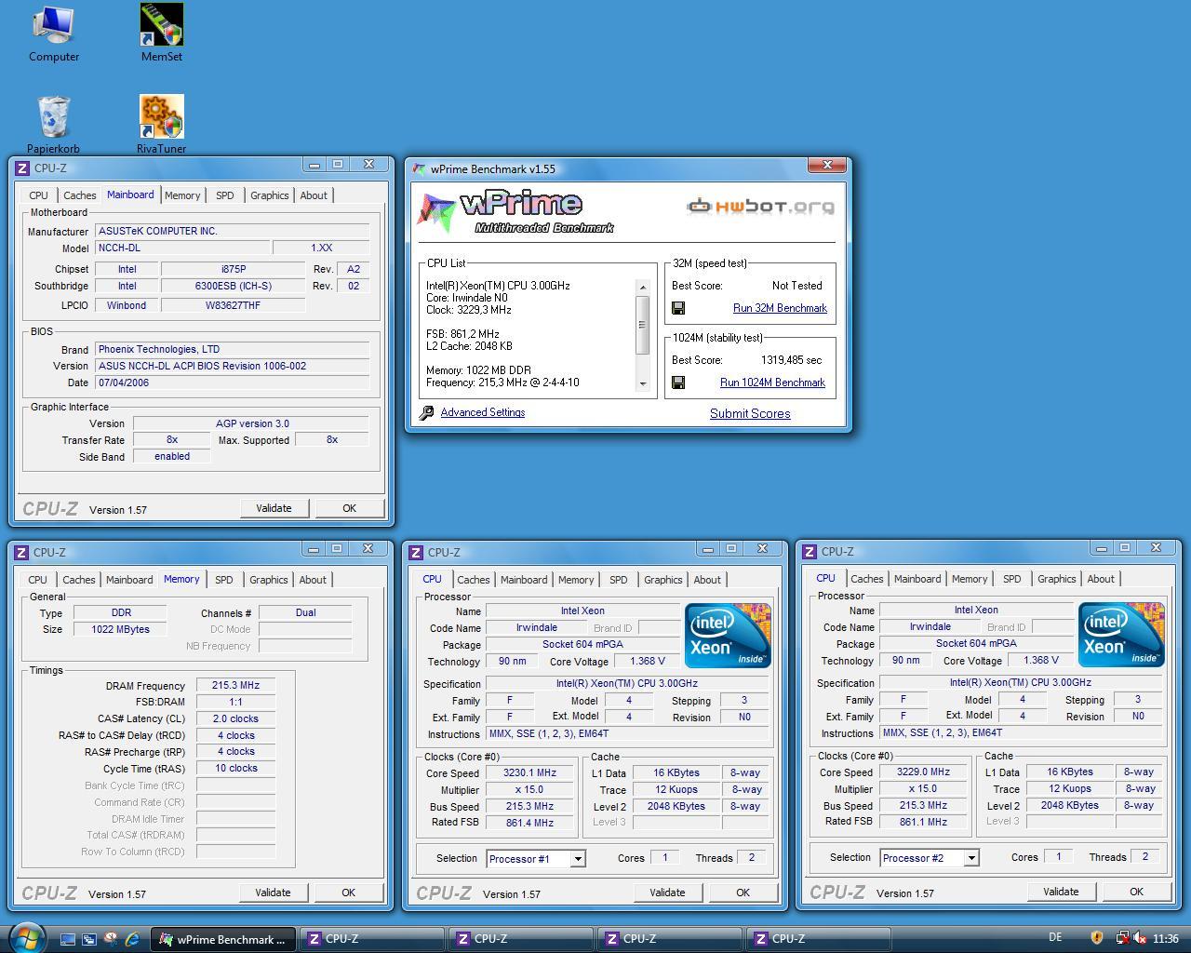Click Validate in the Memory CPU-Z window

click(273, 893)
